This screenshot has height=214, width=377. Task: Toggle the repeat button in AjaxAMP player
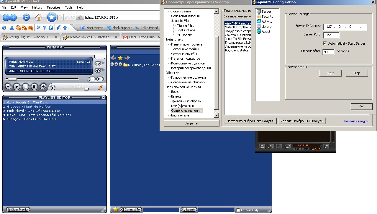(x=98, y=64)
